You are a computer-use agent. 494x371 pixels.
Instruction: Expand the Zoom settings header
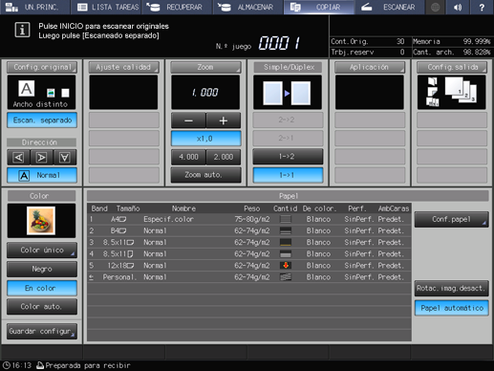(x=205, y=67)
